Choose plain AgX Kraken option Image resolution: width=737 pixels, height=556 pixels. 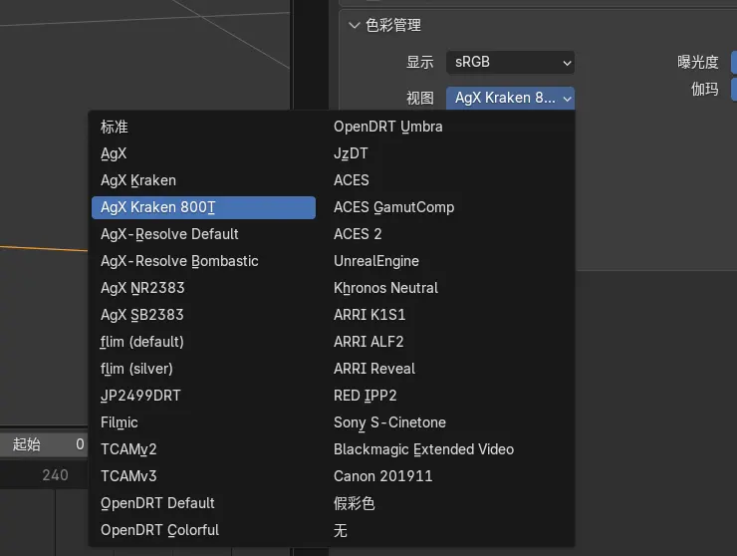click(x=203, y=180)
